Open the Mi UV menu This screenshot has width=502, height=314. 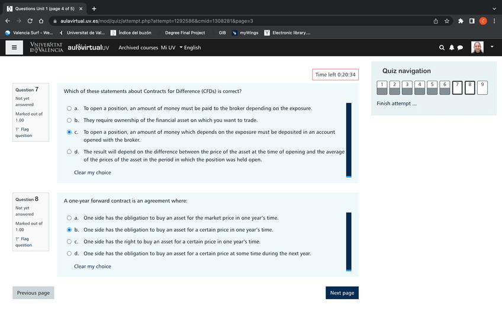(168, 47)
